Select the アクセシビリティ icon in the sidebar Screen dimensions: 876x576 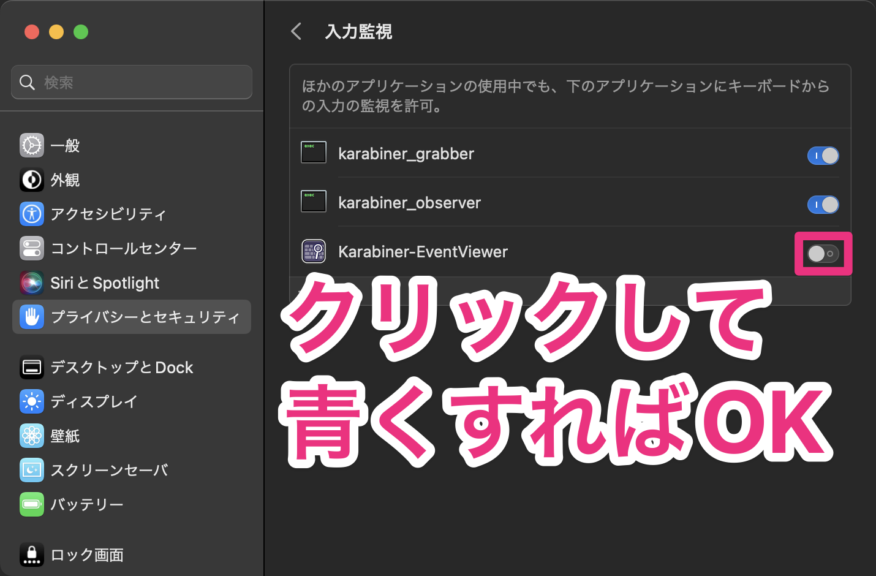(x=31, y=214)
